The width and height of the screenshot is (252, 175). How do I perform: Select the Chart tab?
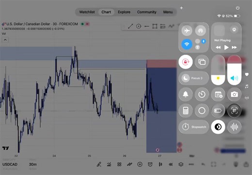[x=106, y=12]
